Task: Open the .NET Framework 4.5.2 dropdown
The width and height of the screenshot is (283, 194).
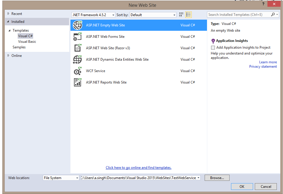Action: (113, 14)
